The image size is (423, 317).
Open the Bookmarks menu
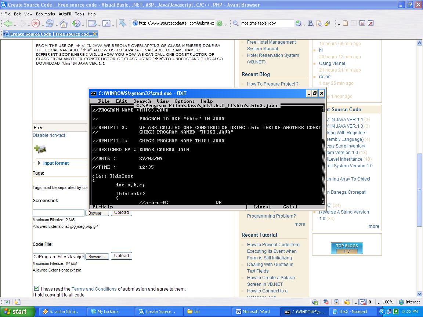pos(45,14)
